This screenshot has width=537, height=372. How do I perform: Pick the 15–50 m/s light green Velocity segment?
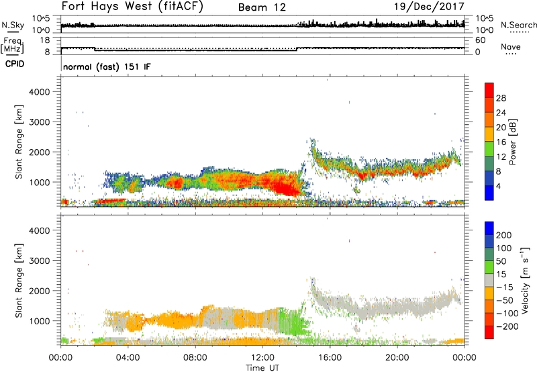pyautogui.click(x=489, y=267)
